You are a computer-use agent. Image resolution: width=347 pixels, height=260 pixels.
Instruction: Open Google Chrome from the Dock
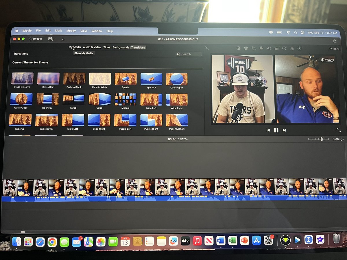[x=52, y=242]
